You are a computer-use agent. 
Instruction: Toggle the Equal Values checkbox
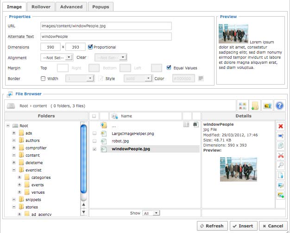click(169, 67)
